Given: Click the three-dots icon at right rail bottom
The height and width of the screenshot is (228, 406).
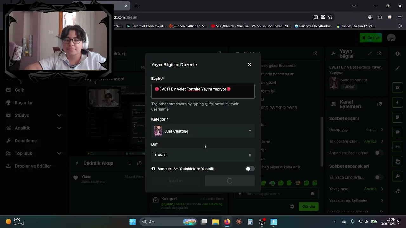Looking at the screenshot, I should (397, 191).
